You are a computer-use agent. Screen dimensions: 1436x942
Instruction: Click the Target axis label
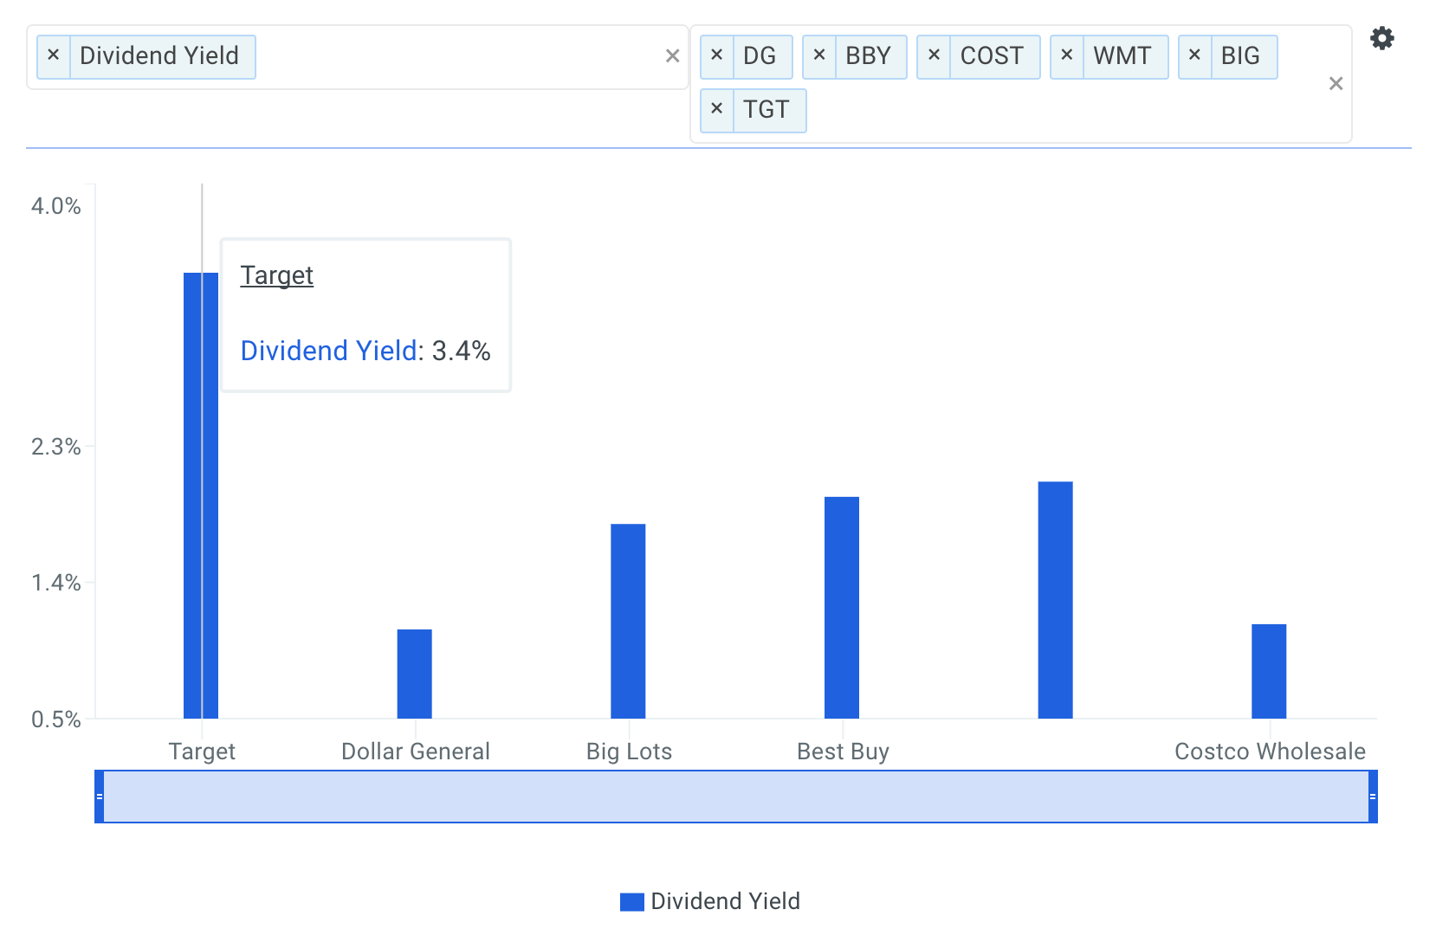pyautogui.click(x=202, y=752)
